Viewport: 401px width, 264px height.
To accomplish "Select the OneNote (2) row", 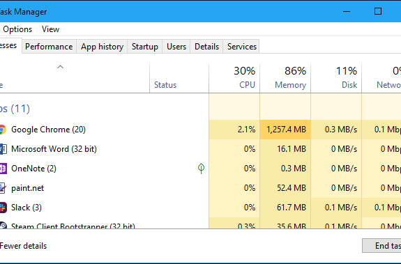I will 201,169.
